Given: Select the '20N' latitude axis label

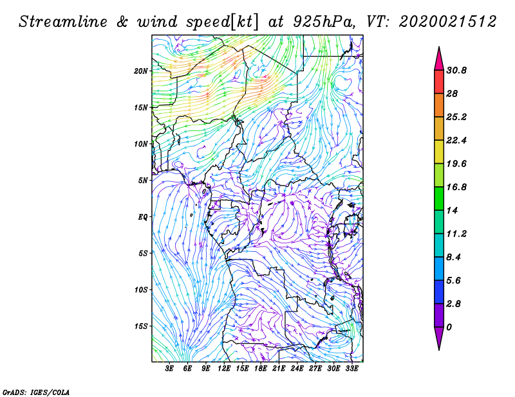Looking at the screenshot, I should pos(142,71).
